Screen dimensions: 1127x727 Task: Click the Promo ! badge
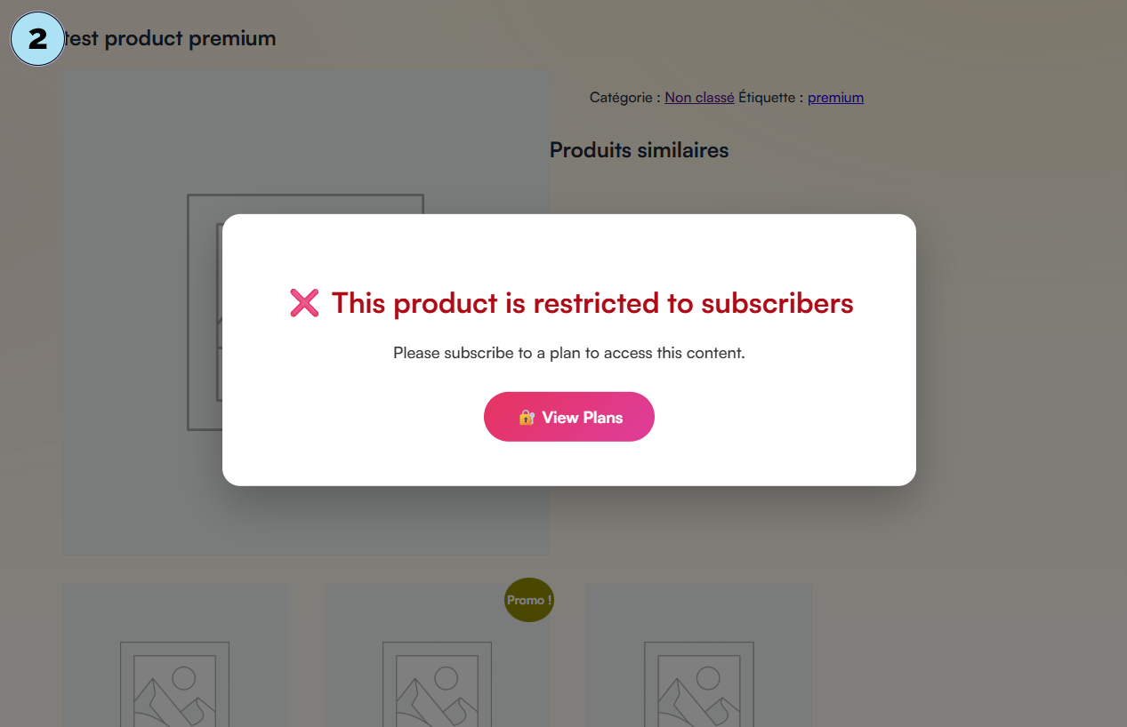pyautogui.click(x=529, y=600)
